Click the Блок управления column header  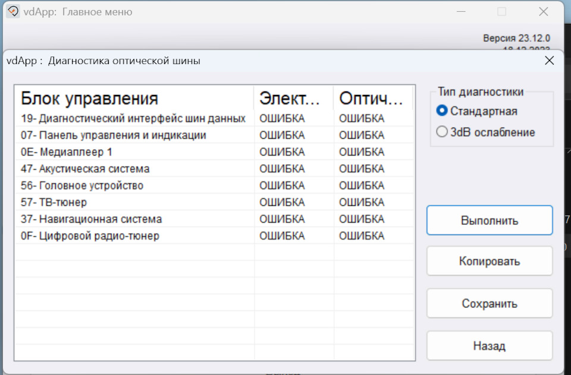(x=90, y=98)
